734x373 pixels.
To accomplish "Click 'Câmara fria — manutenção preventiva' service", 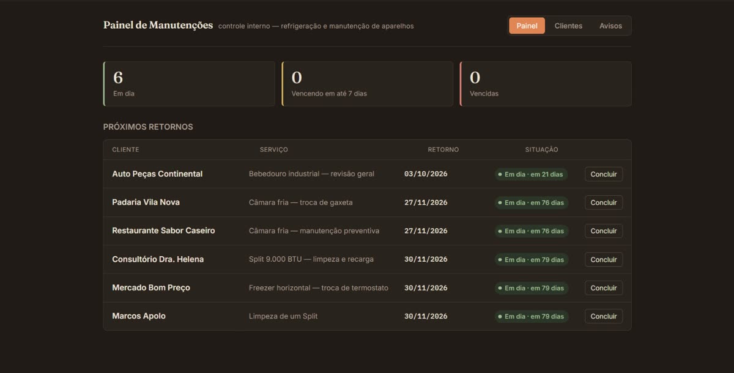I will point(314,231).
